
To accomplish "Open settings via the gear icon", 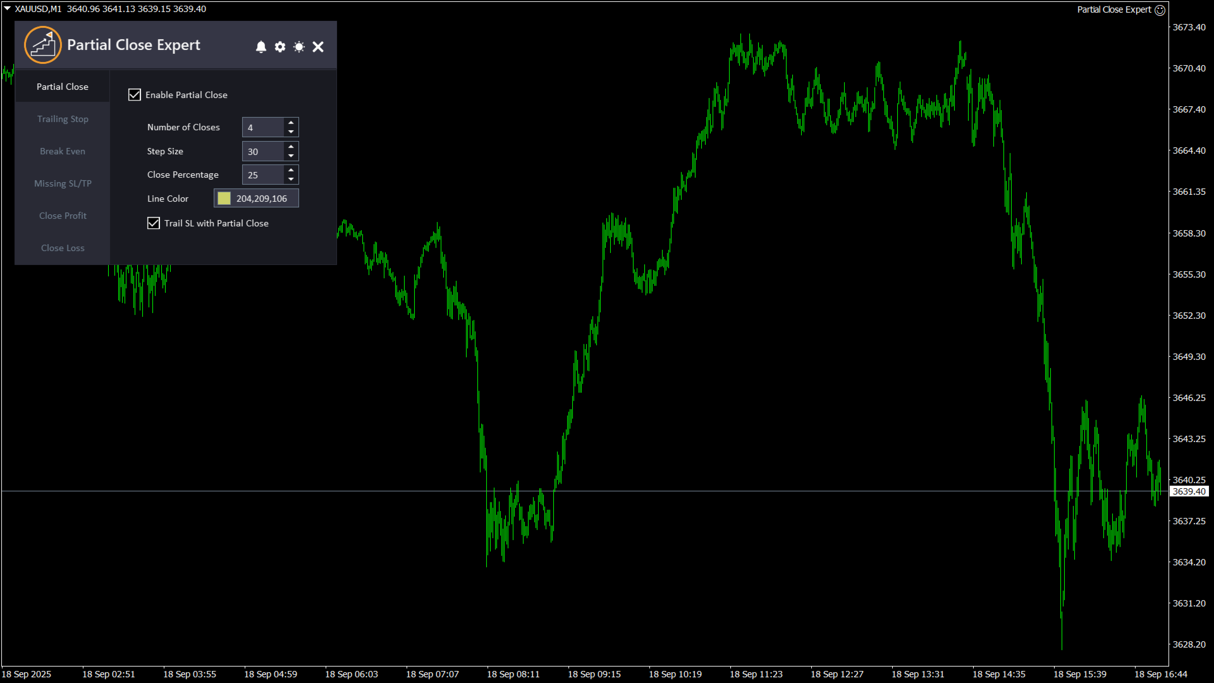I will click(x=280, y=47).
